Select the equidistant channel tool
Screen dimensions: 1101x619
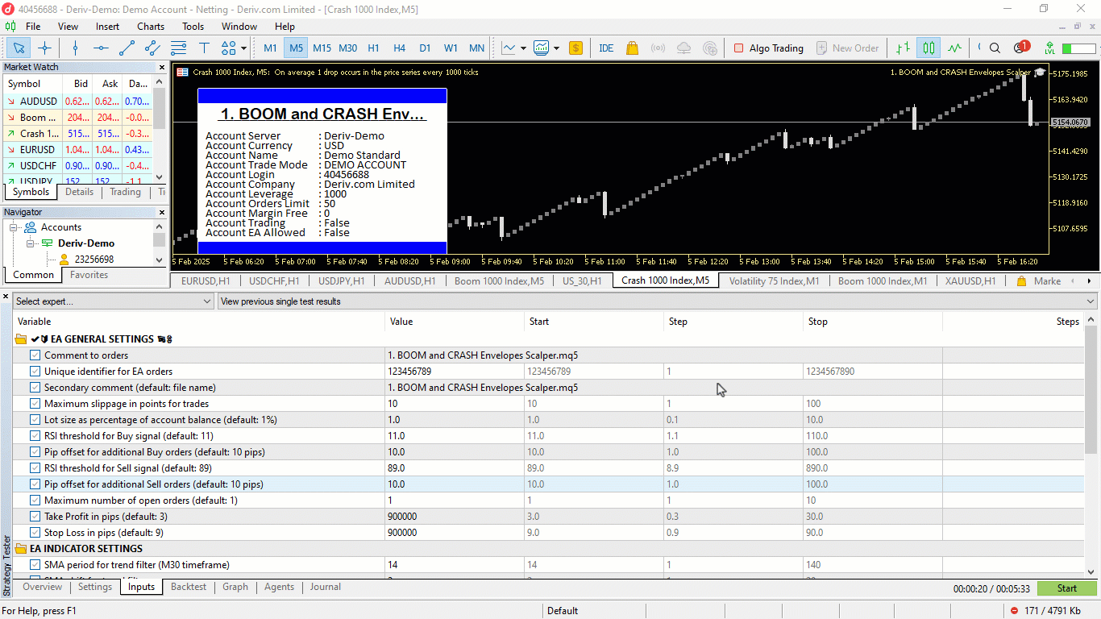coord(152,48)
